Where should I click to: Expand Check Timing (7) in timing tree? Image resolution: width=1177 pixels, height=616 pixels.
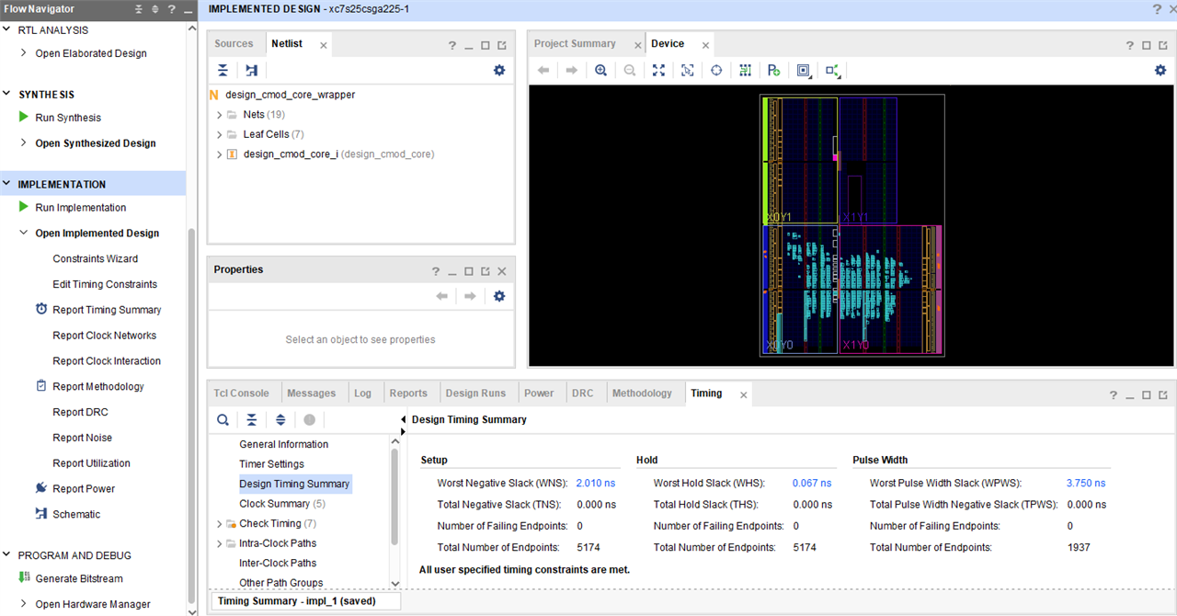click(219, 524)
